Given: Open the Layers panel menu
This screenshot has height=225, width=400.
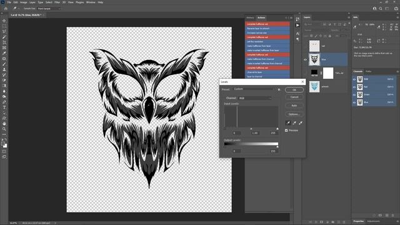Looking at the screenshot, I should (x=349, y=17).
